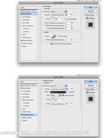Enable Anti-aliased checkbox
Image resolution: width=104 pixels, height=138 pixels.
point(58,36)
